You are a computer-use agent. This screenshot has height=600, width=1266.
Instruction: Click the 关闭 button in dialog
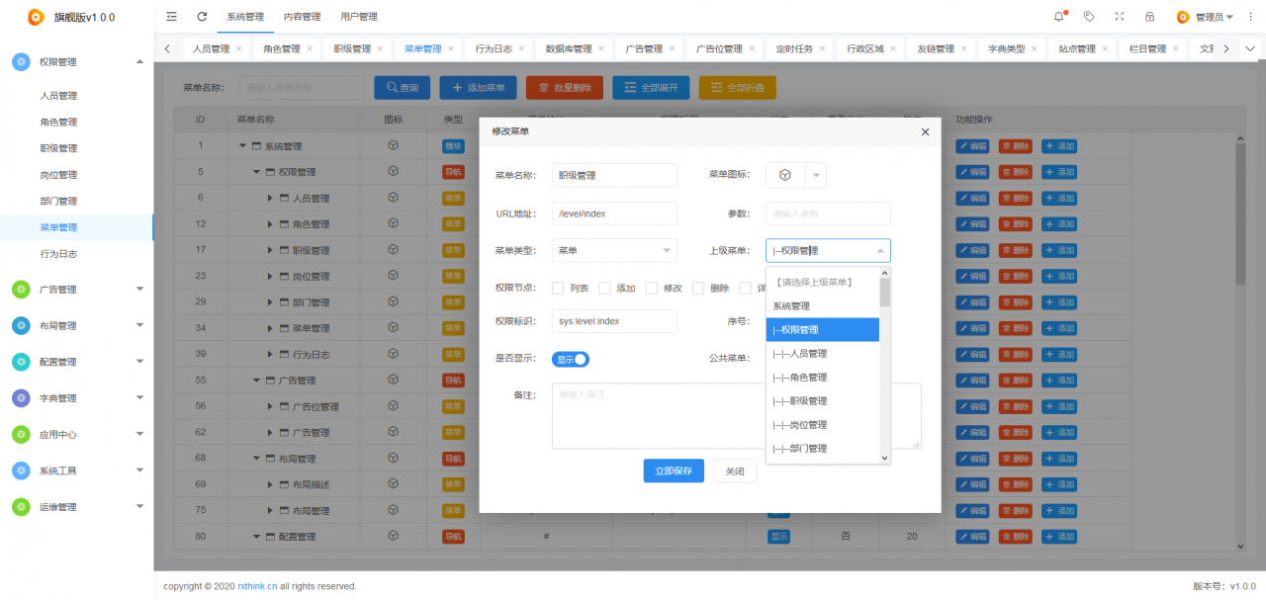click(735, 471)
